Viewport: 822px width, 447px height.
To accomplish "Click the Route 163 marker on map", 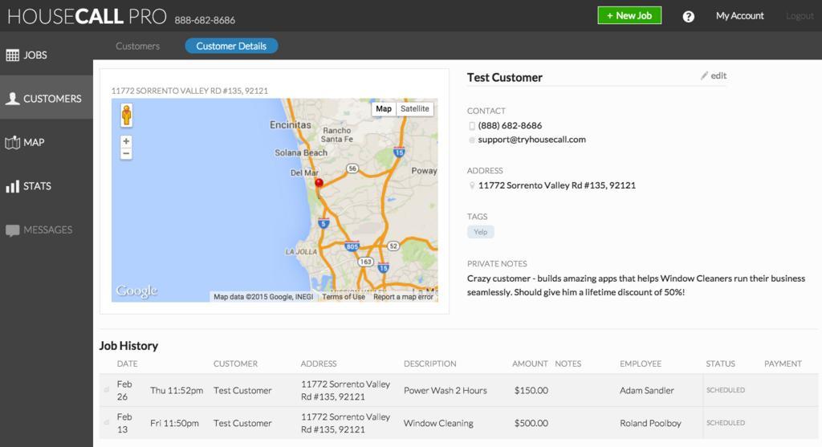I will point(365,262).
